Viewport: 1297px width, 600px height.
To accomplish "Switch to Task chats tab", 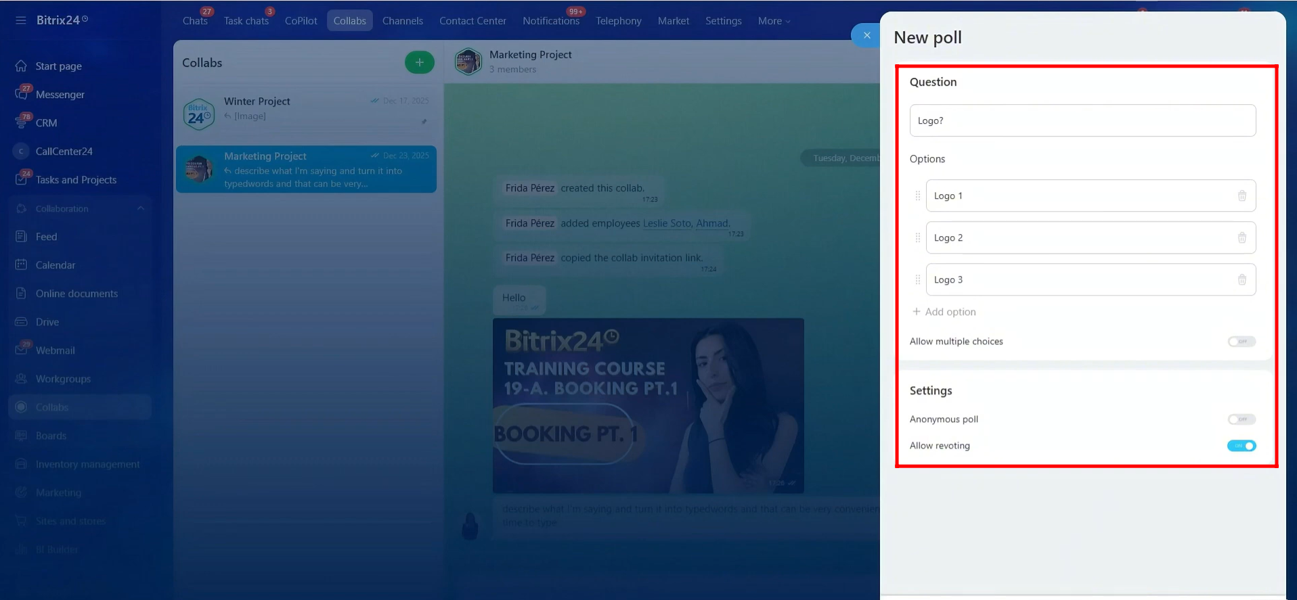I will pos(246,21).
